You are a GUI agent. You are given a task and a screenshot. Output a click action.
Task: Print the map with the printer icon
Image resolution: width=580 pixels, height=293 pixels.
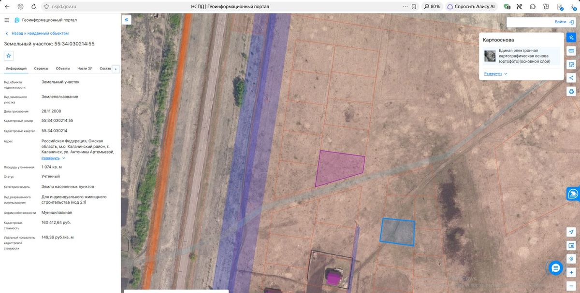point(571,91)
